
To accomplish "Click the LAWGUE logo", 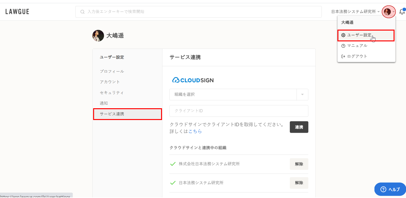I will pyautogui.click(x=17, y=12).
